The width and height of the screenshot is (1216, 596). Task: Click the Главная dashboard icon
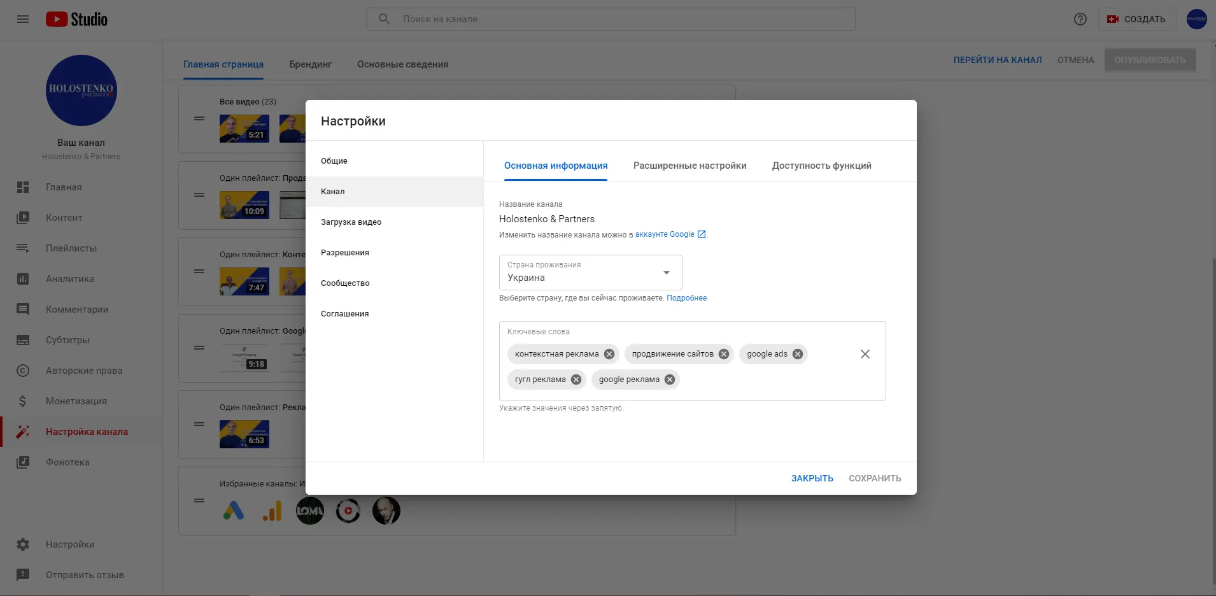pyautogui.click(x=23, y=187)
